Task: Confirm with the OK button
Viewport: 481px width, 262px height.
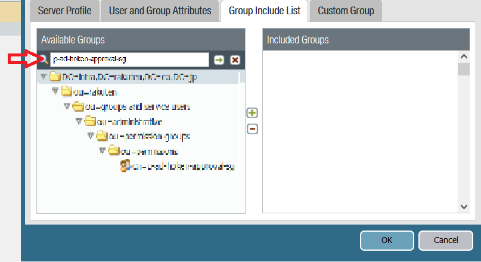Action: (387, 240)
